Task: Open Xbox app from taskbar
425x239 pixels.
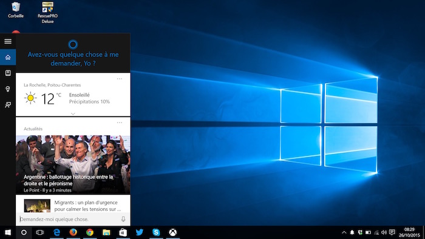Action: [x=172, y=232]
